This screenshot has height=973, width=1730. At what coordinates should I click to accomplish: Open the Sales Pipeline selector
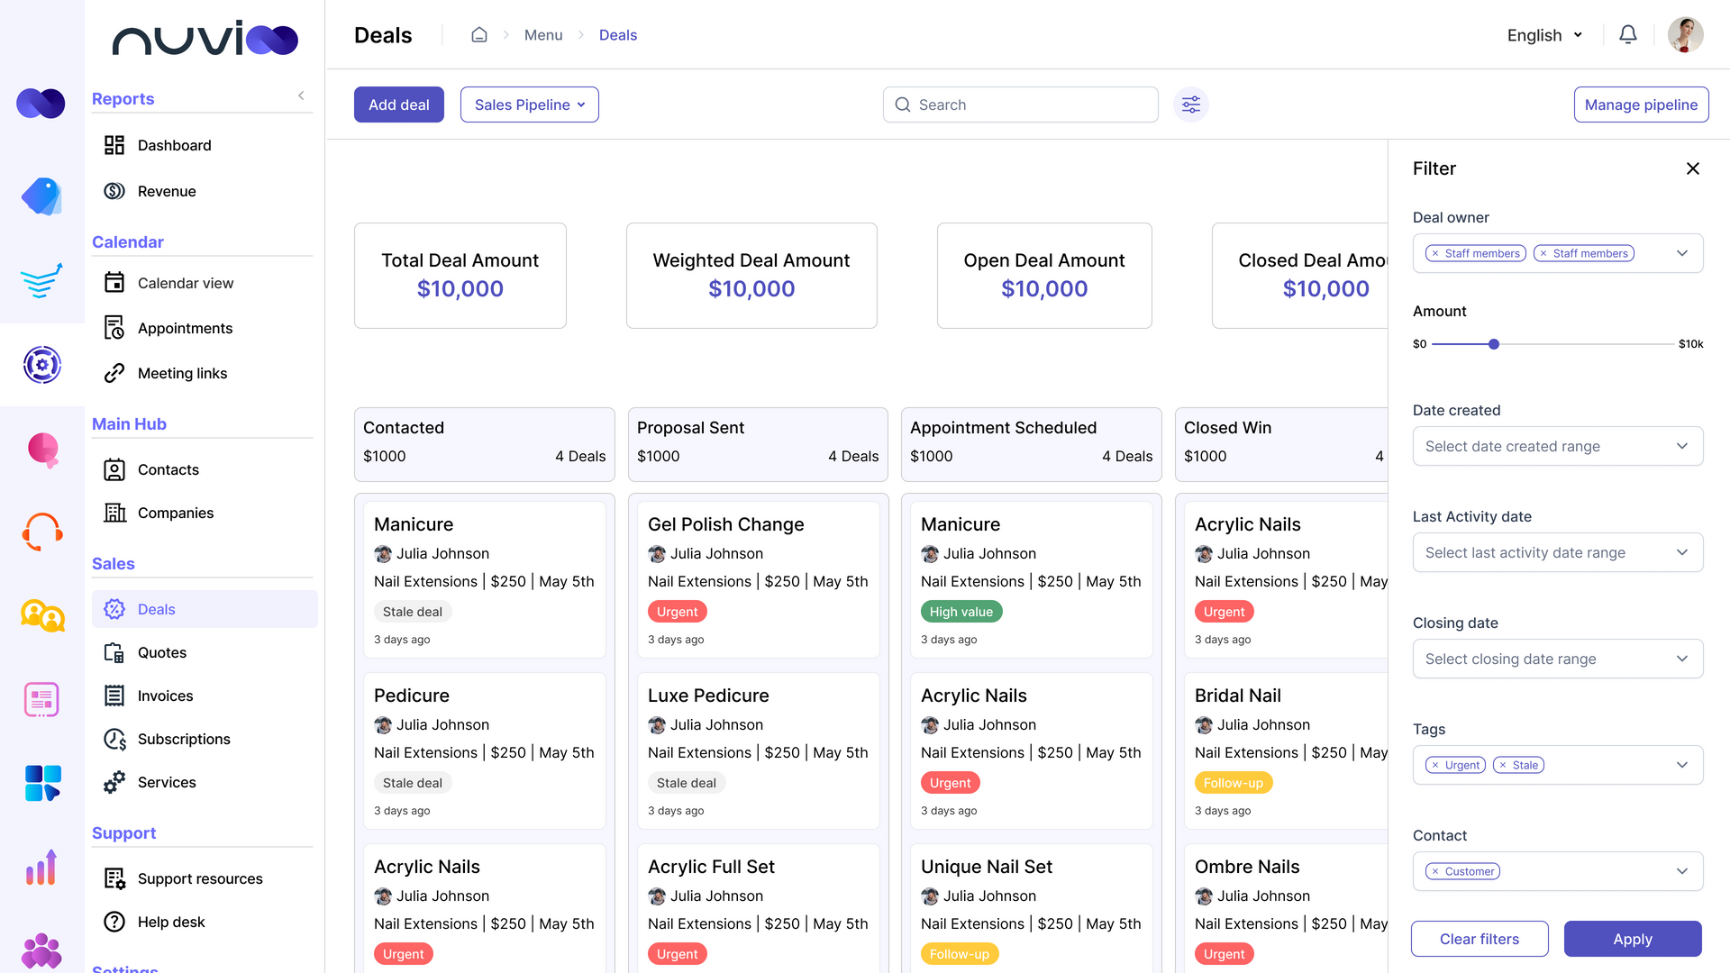coord(529,105)
